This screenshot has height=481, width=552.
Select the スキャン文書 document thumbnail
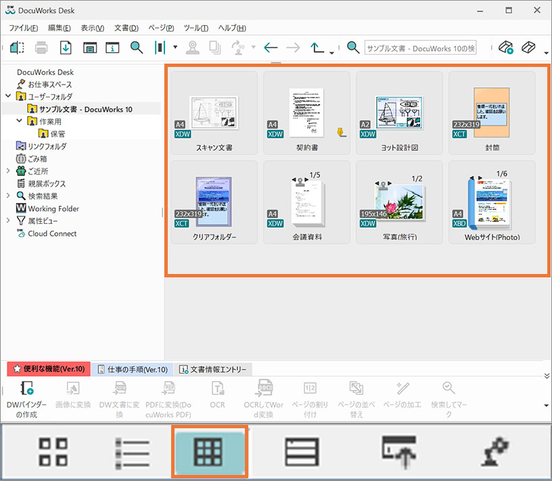(214, 113)
